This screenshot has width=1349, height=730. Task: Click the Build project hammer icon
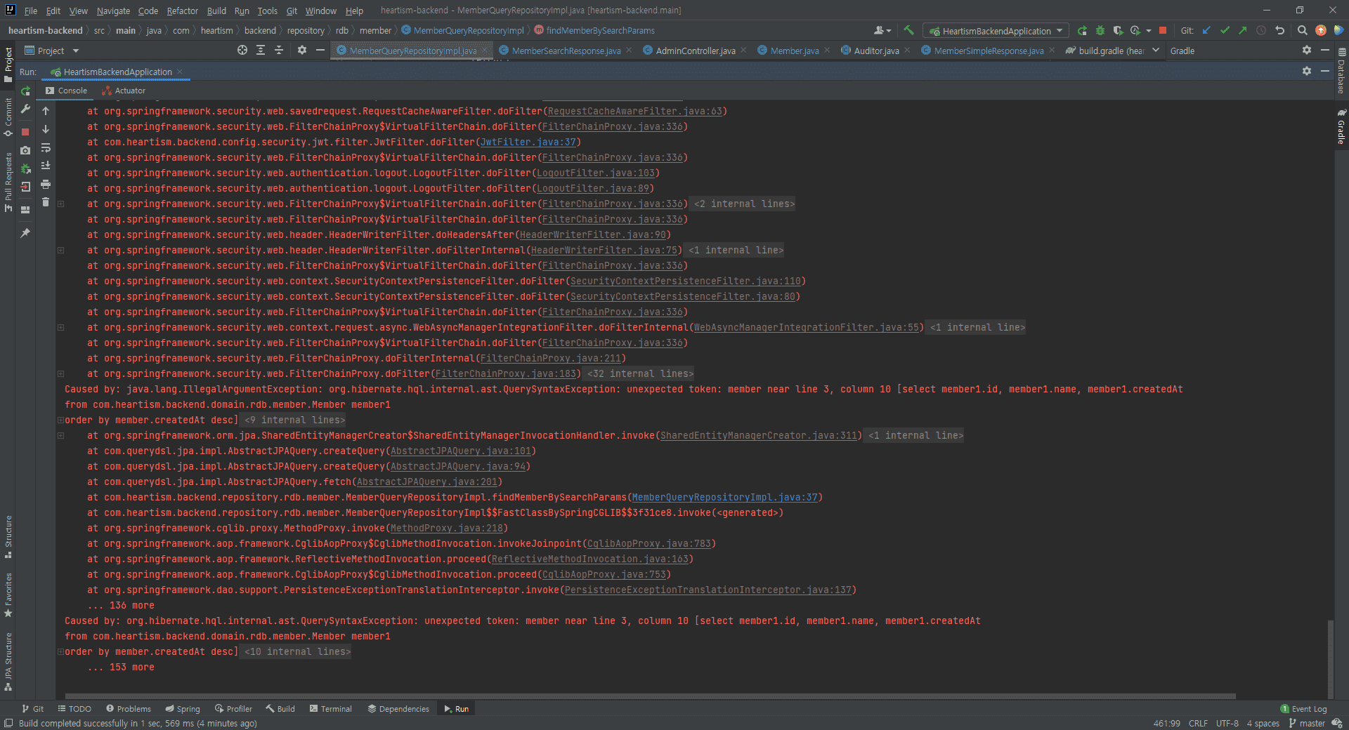(908, 30)
